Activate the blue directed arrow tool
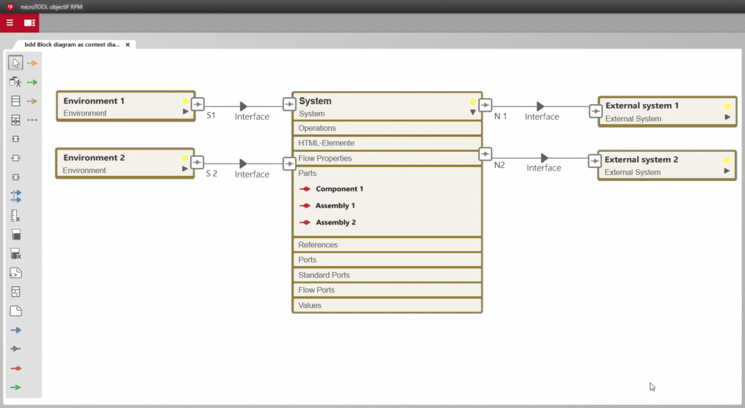The width and height of the screenshot is (745, 408). [15, 330]
